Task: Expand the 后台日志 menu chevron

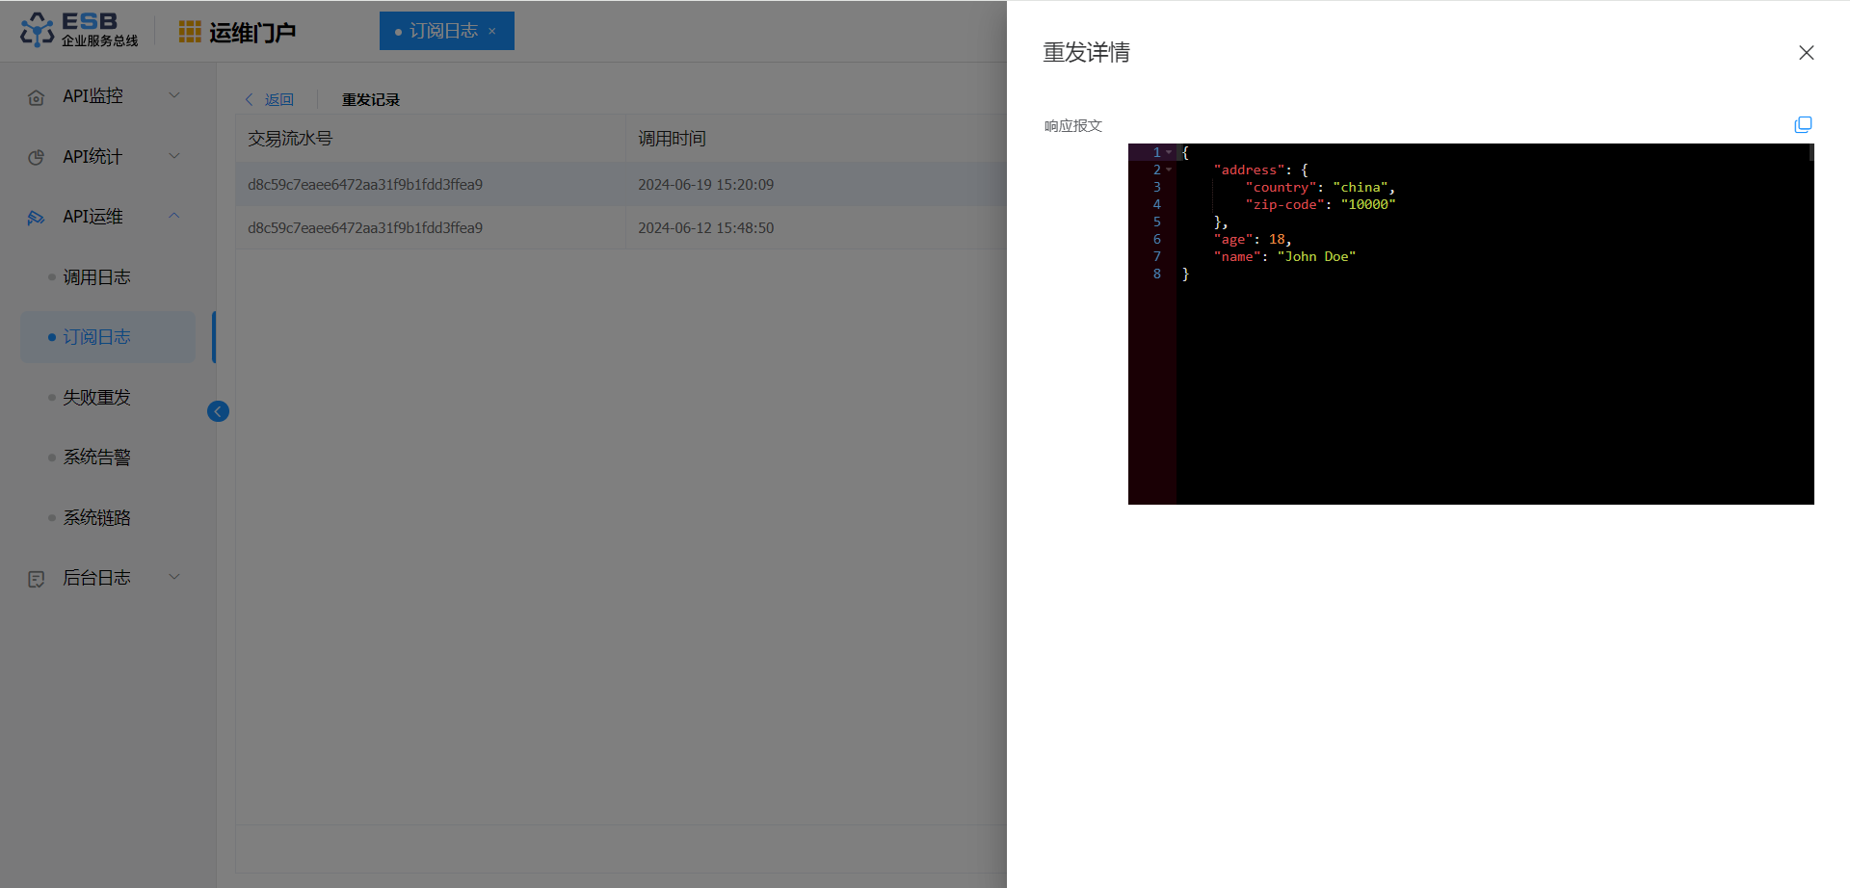Action: pyautogui.click(x=174, y=577)
